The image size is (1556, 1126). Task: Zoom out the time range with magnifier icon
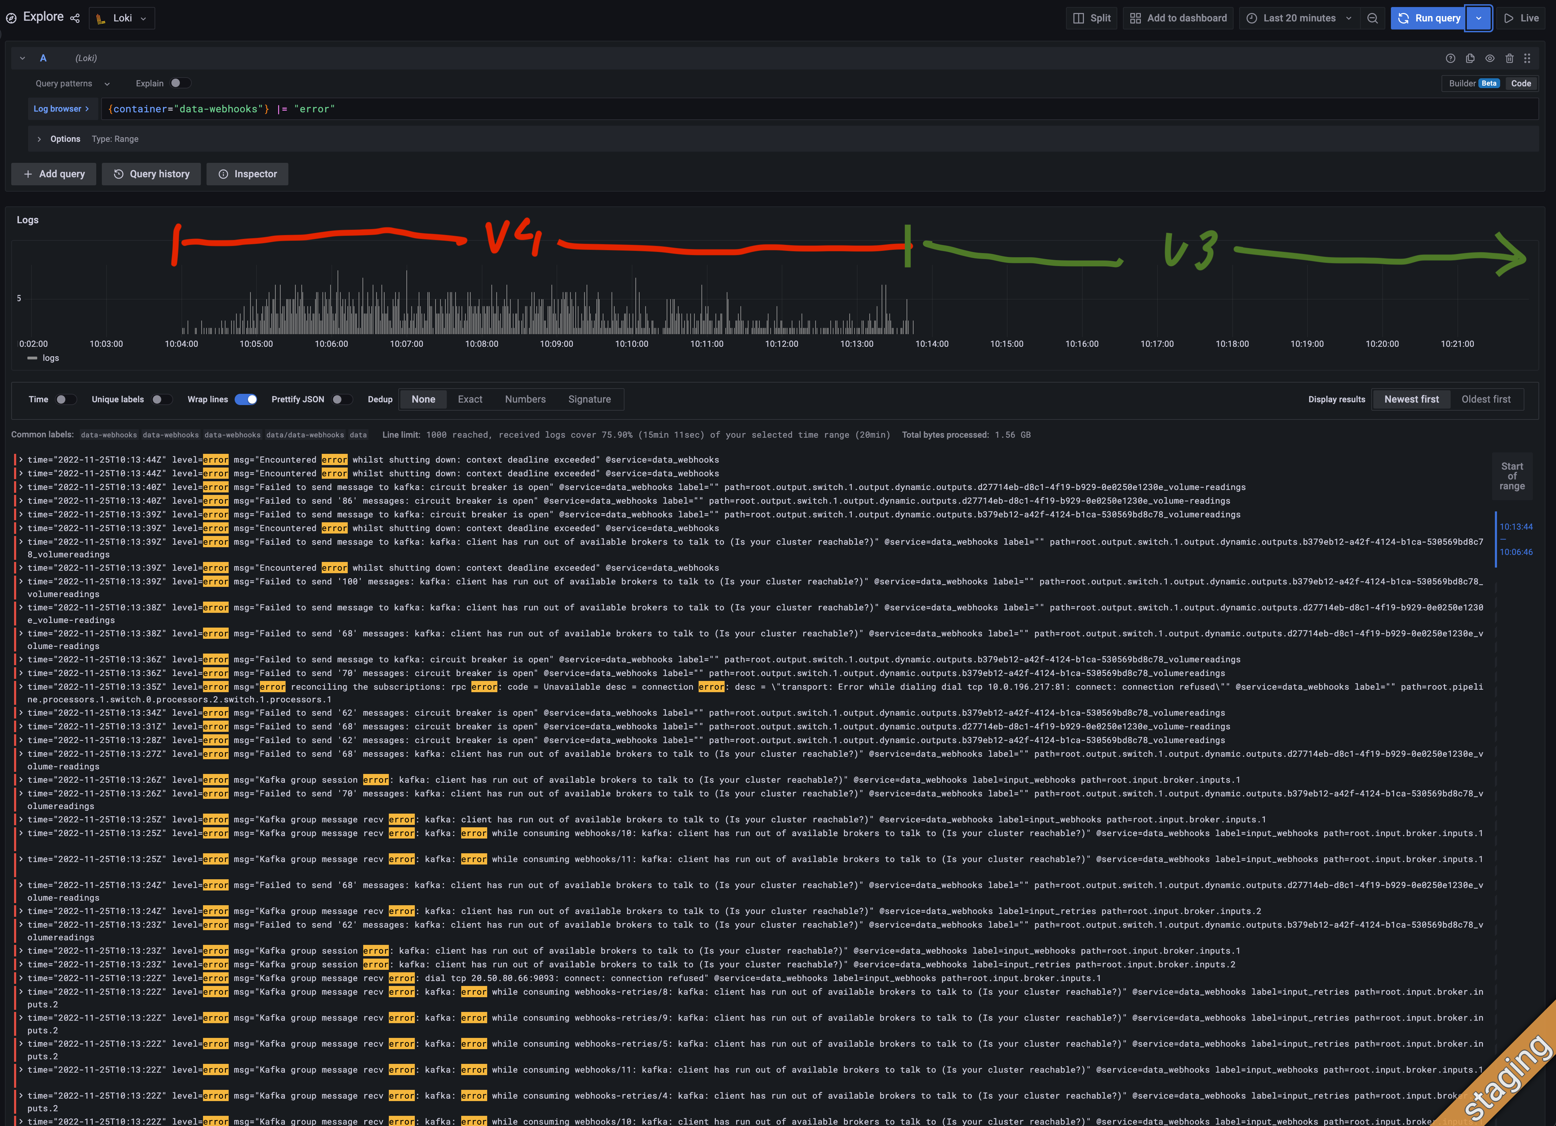pos(1373,18)
